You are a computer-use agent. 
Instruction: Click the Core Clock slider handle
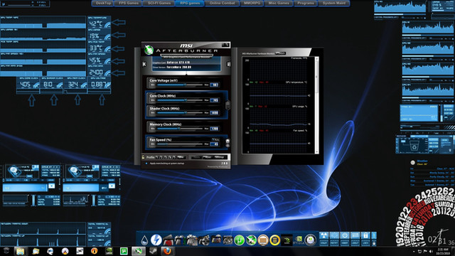(186, 100)
